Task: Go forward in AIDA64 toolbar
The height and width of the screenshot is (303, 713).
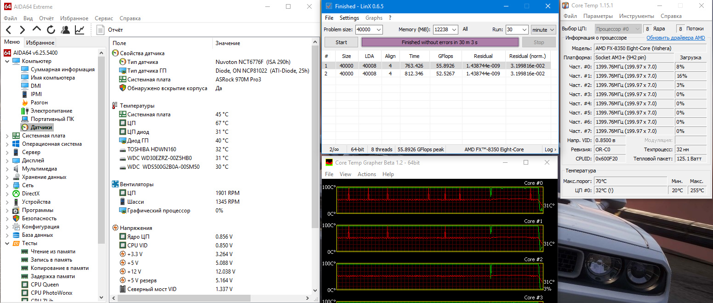Action: pyautogui.click(x=22, y=30)
